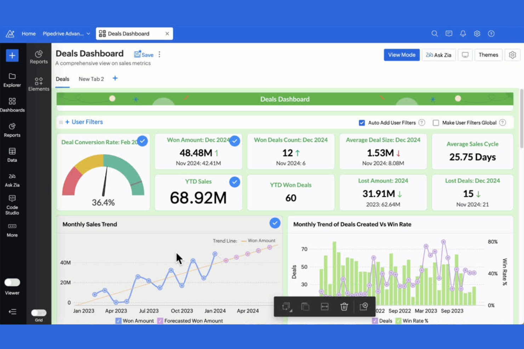This screenshot has height=349, width=524.
Task: Uncheck Auto Add User Filters
Action: [362, 123]
